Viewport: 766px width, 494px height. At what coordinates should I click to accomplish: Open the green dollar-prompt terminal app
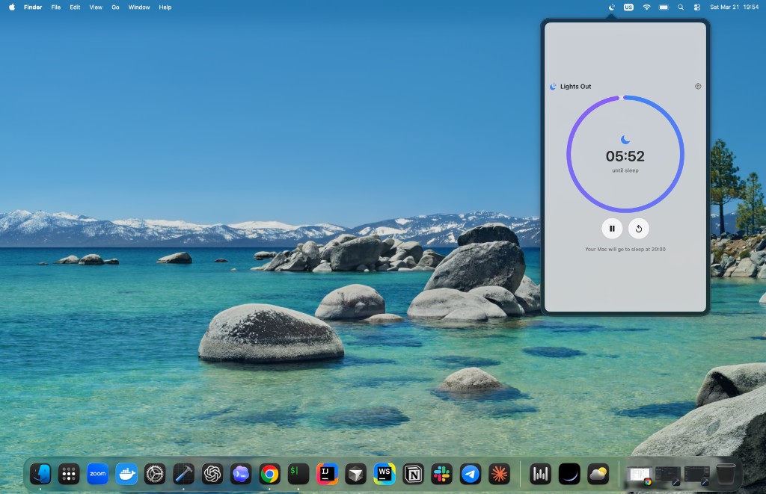298,474
